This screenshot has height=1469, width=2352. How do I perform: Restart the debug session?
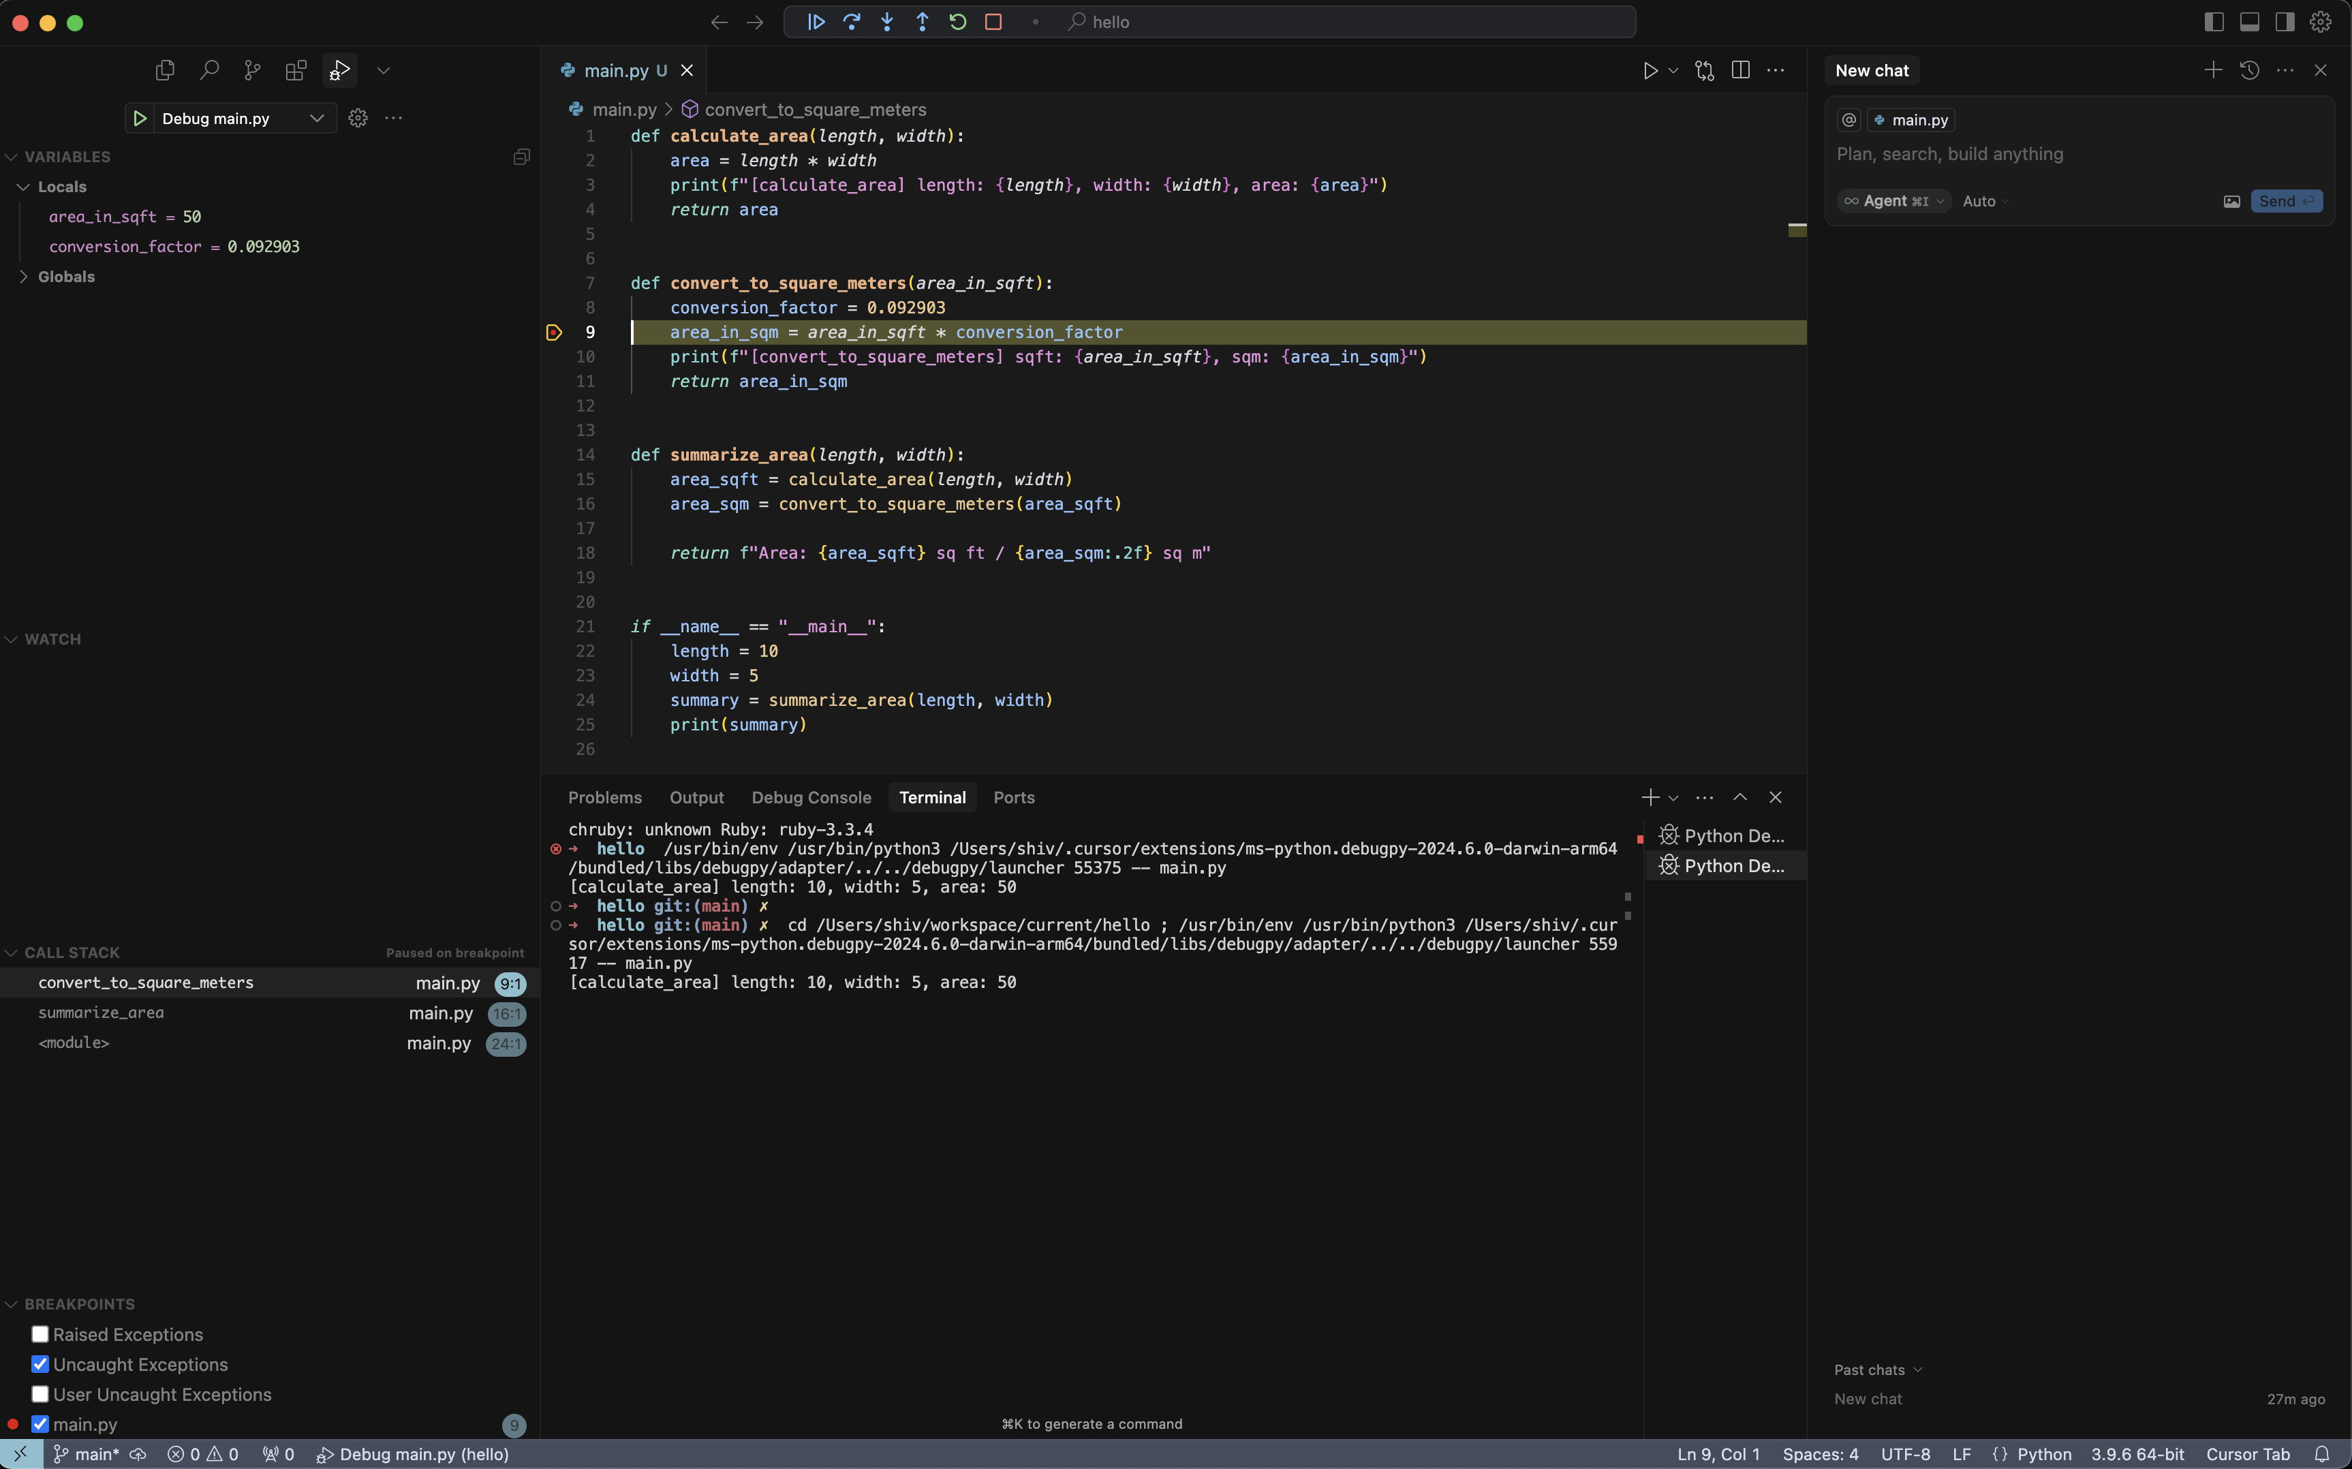click(x=958, y=21)
